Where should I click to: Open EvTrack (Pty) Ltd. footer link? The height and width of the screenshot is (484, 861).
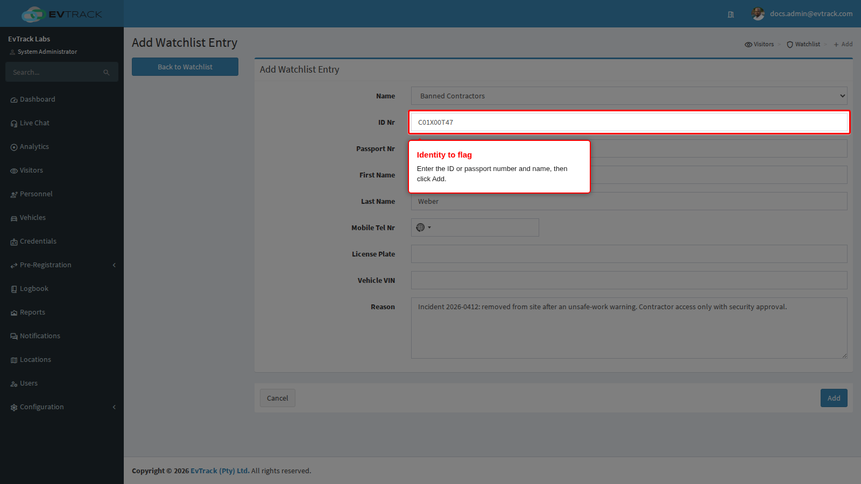pyautogui.click(x=220, y=471)
